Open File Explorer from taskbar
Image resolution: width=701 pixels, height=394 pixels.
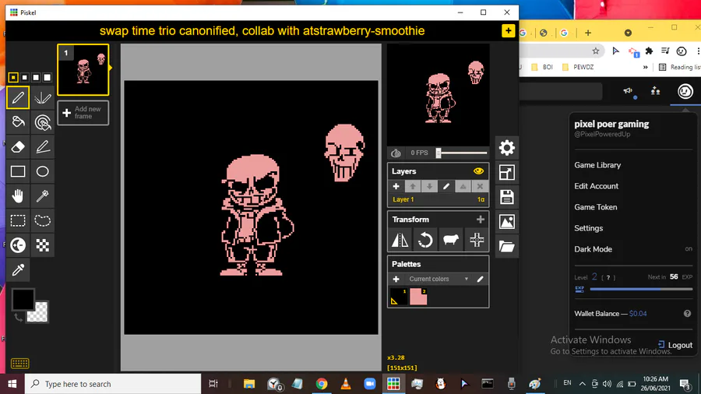pos(249,384)
